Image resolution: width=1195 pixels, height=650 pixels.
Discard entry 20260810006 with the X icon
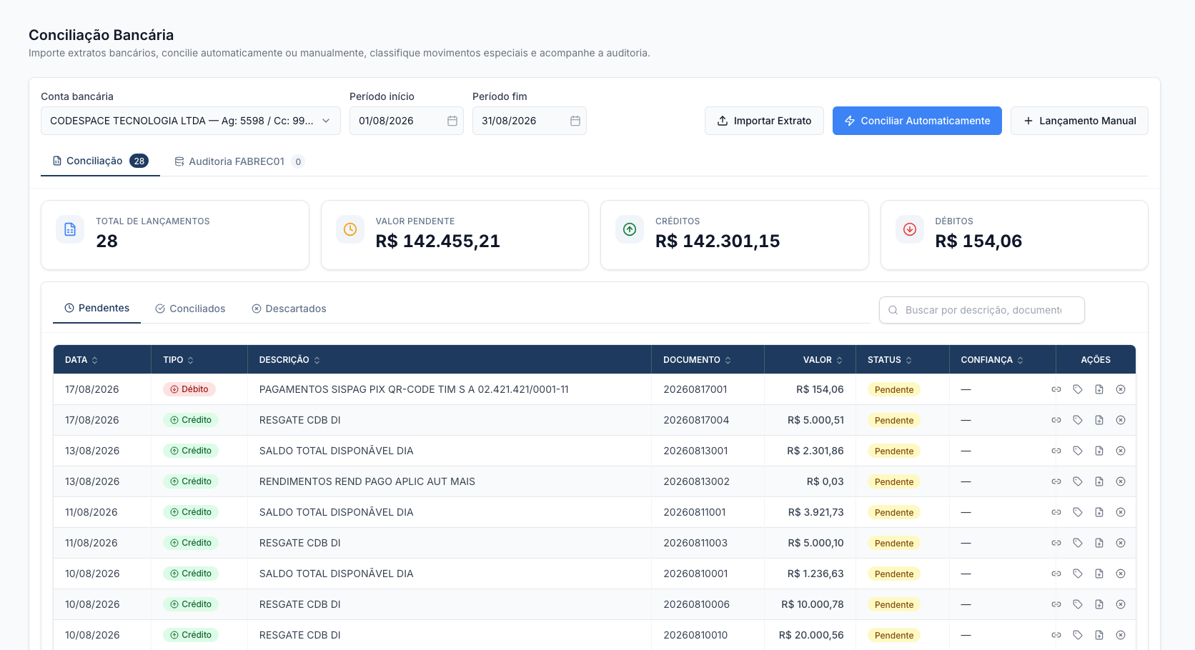click(1121, 604)
